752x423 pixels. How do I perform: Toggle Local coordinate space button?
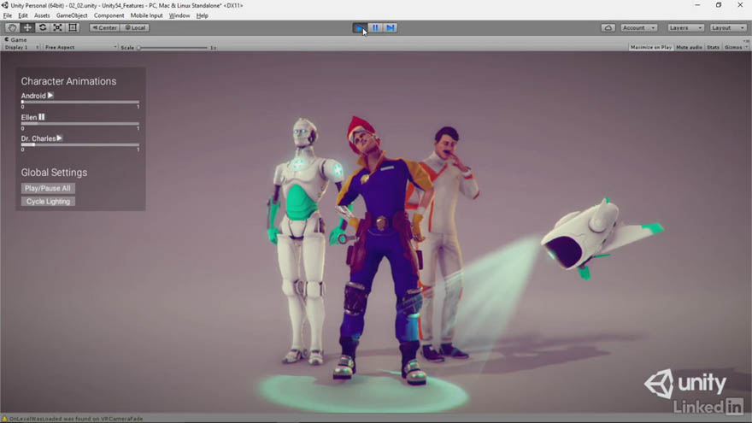point(135,28)
